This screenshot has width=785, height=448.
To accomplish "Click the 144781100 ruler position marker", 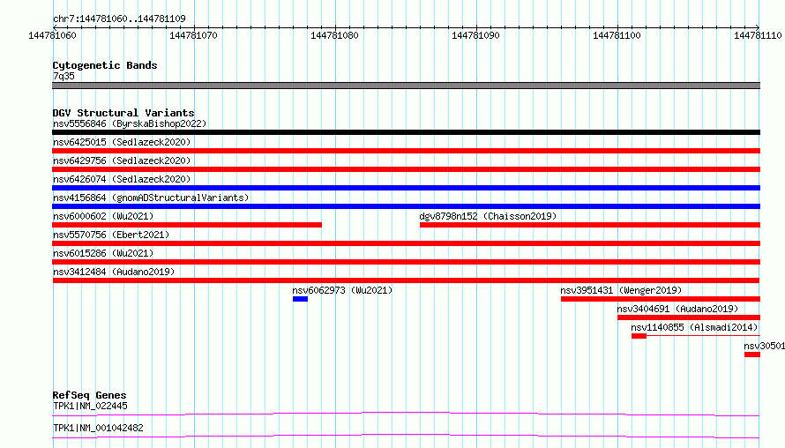I will coord(617,35).
